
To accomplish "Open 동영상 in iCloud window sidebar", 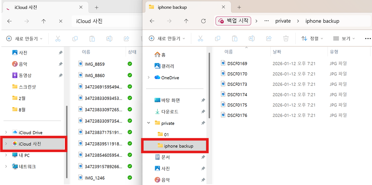I will [x=22, y=75].
